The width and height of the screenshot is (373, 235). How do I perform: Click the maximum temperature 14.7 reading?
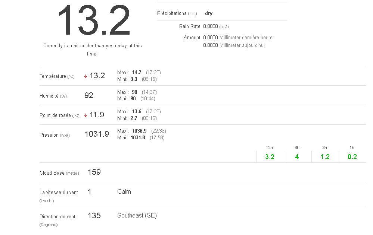pos(137,73)
